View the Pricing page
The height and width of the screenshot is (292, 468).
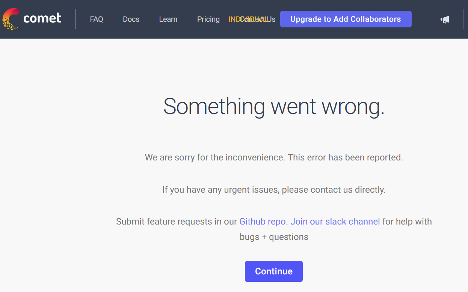coord(208,19)
